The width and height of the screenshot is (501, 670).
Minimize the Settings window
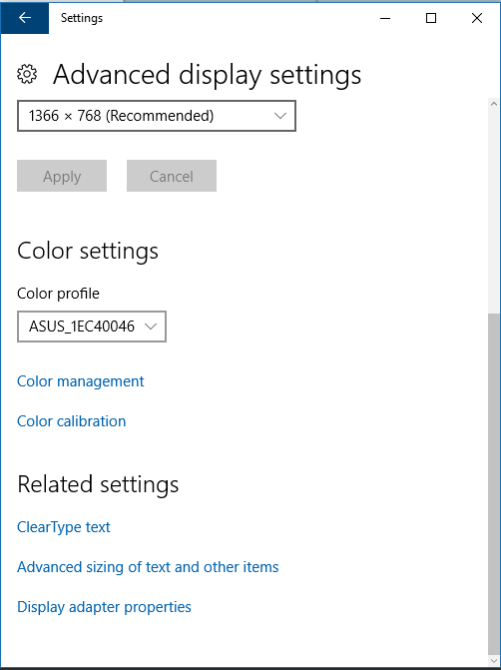385,18
